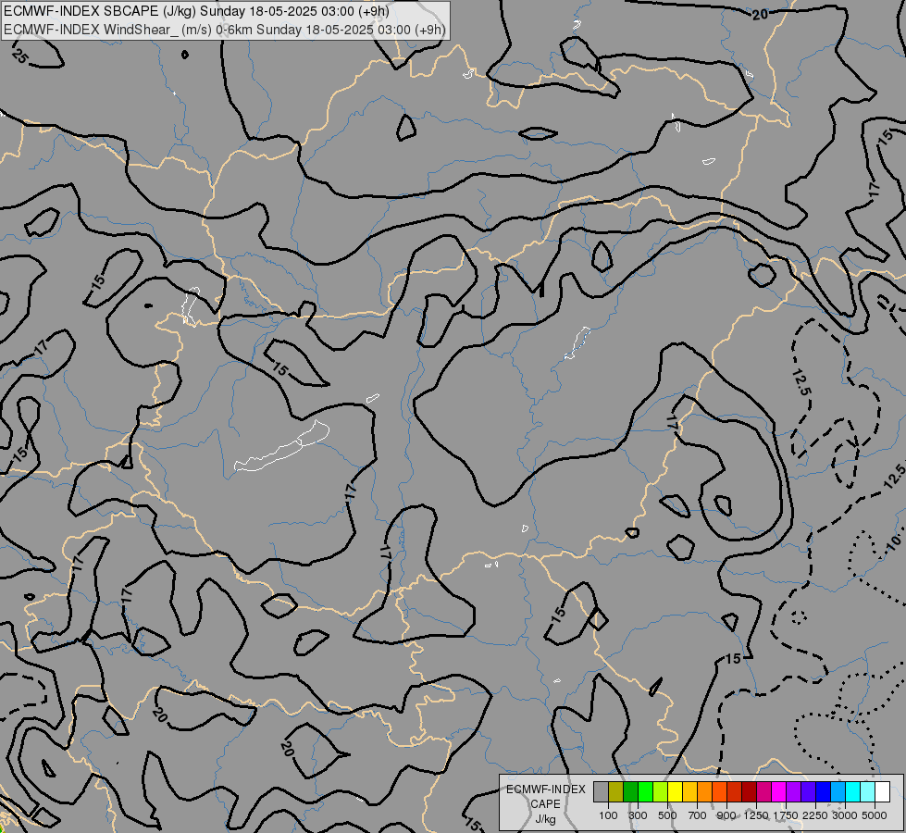Click the 'ECMWF-INDEX' label in the legend box
The width and height of the screenshot is (906, 833).
(x=546, y=789)
